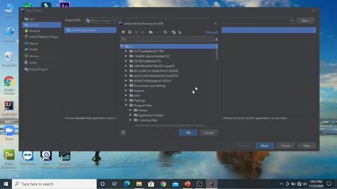Click Help in New Project window
337x189 pixels.
click(306, 146)
